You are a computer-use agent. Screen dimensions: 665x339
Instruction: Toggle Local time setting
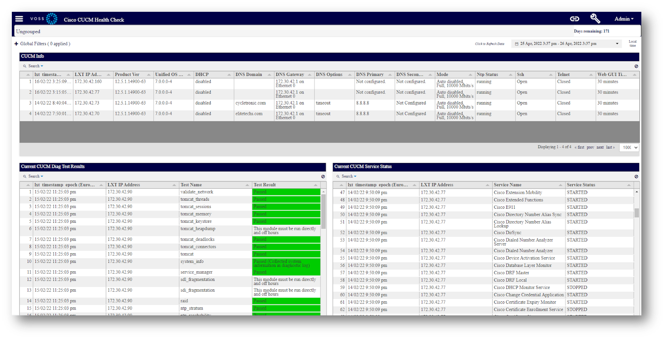pos(633,43)
